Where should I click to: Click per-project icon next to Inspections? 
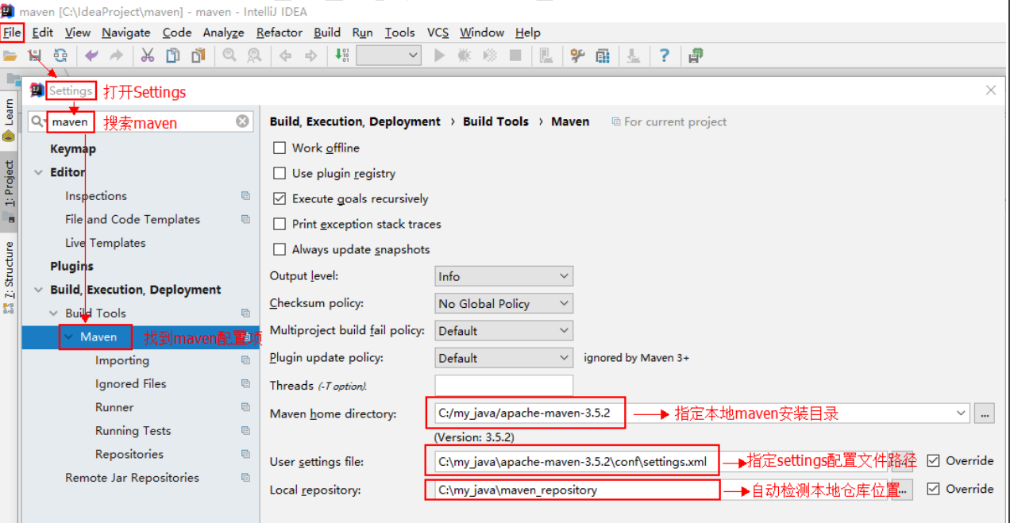pos(245,196)
